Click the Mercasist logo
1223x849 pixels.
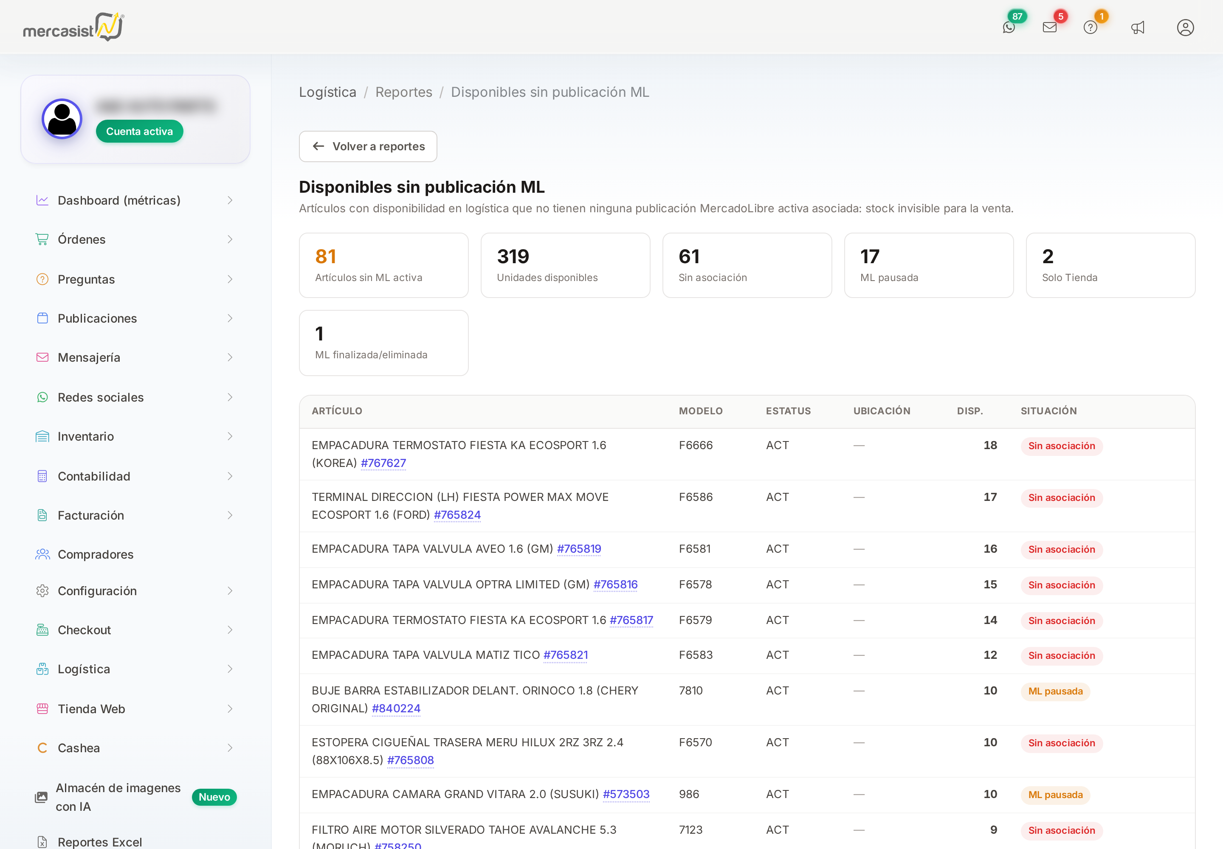coord(73,27)
